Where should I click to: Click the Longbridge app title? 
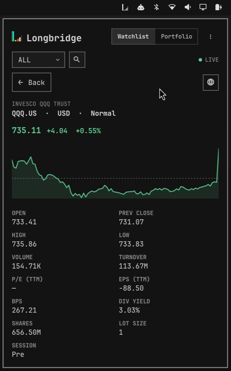click(x=54, y=38)
